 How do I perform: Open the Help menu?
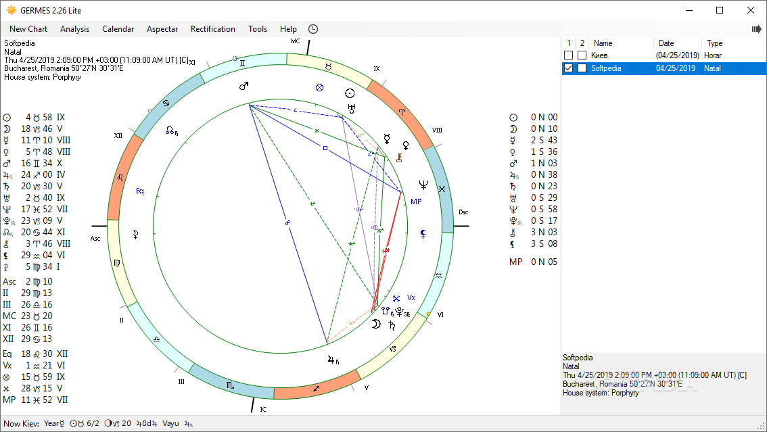288,29
